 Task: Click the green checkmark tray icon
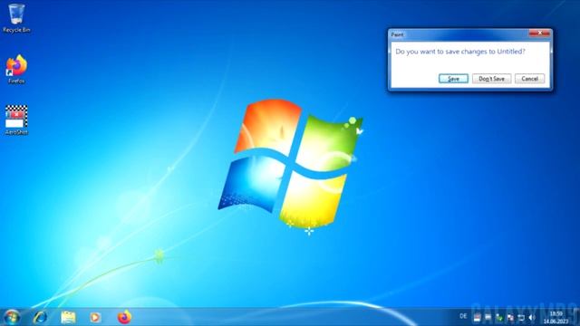click(x=499, y=317)
